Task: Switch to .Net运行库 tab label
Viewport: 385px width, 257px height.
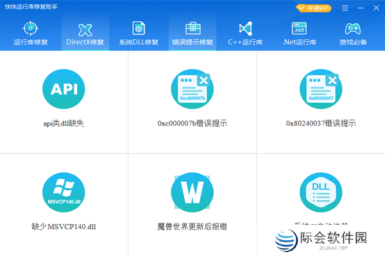Action: 299,42
